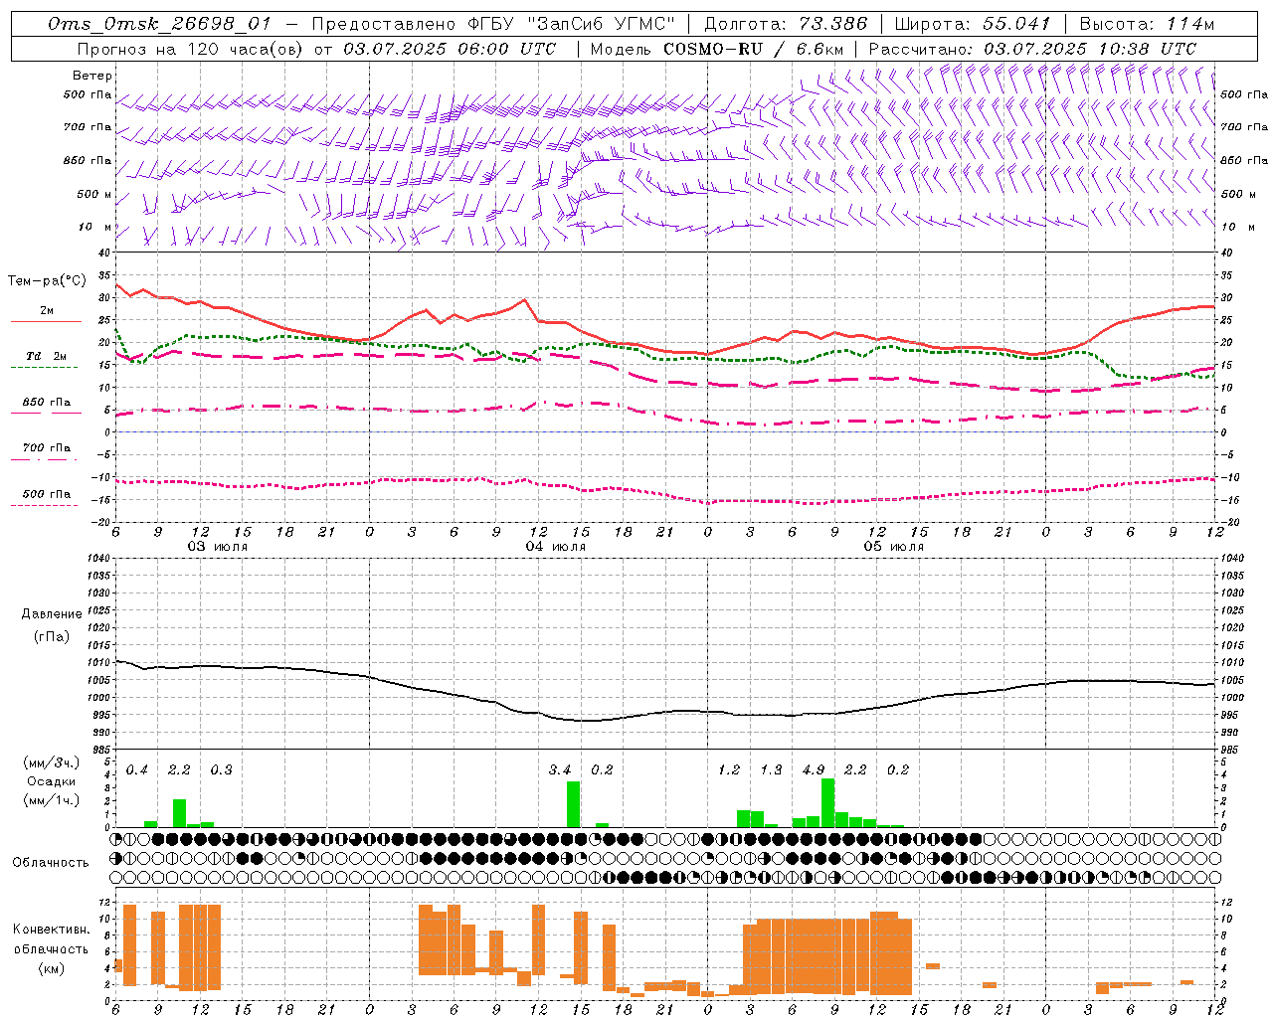Click the tall green bar below 3.4
The image size is (1273, 1018).
[x=574, y=804]
